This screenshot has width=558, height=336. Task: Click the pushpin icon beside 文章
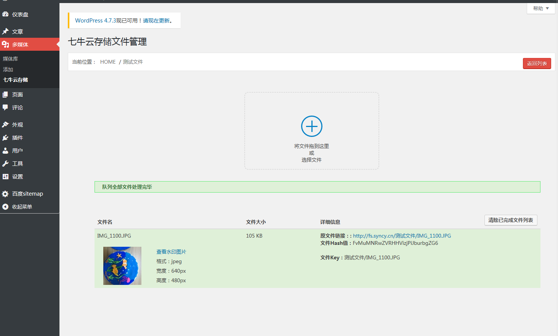coord(5,31)
